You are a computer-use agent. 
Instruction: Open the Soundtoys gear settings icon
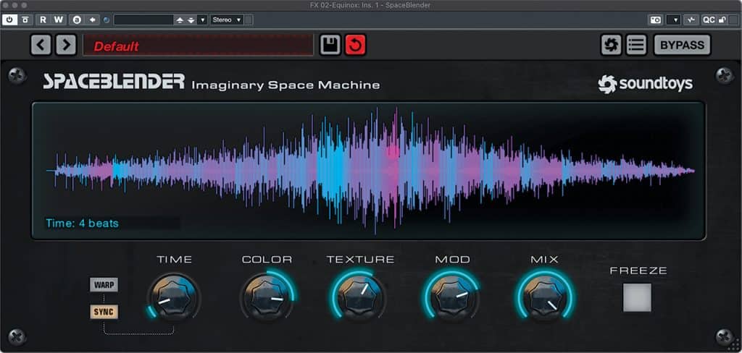[611, 45]
